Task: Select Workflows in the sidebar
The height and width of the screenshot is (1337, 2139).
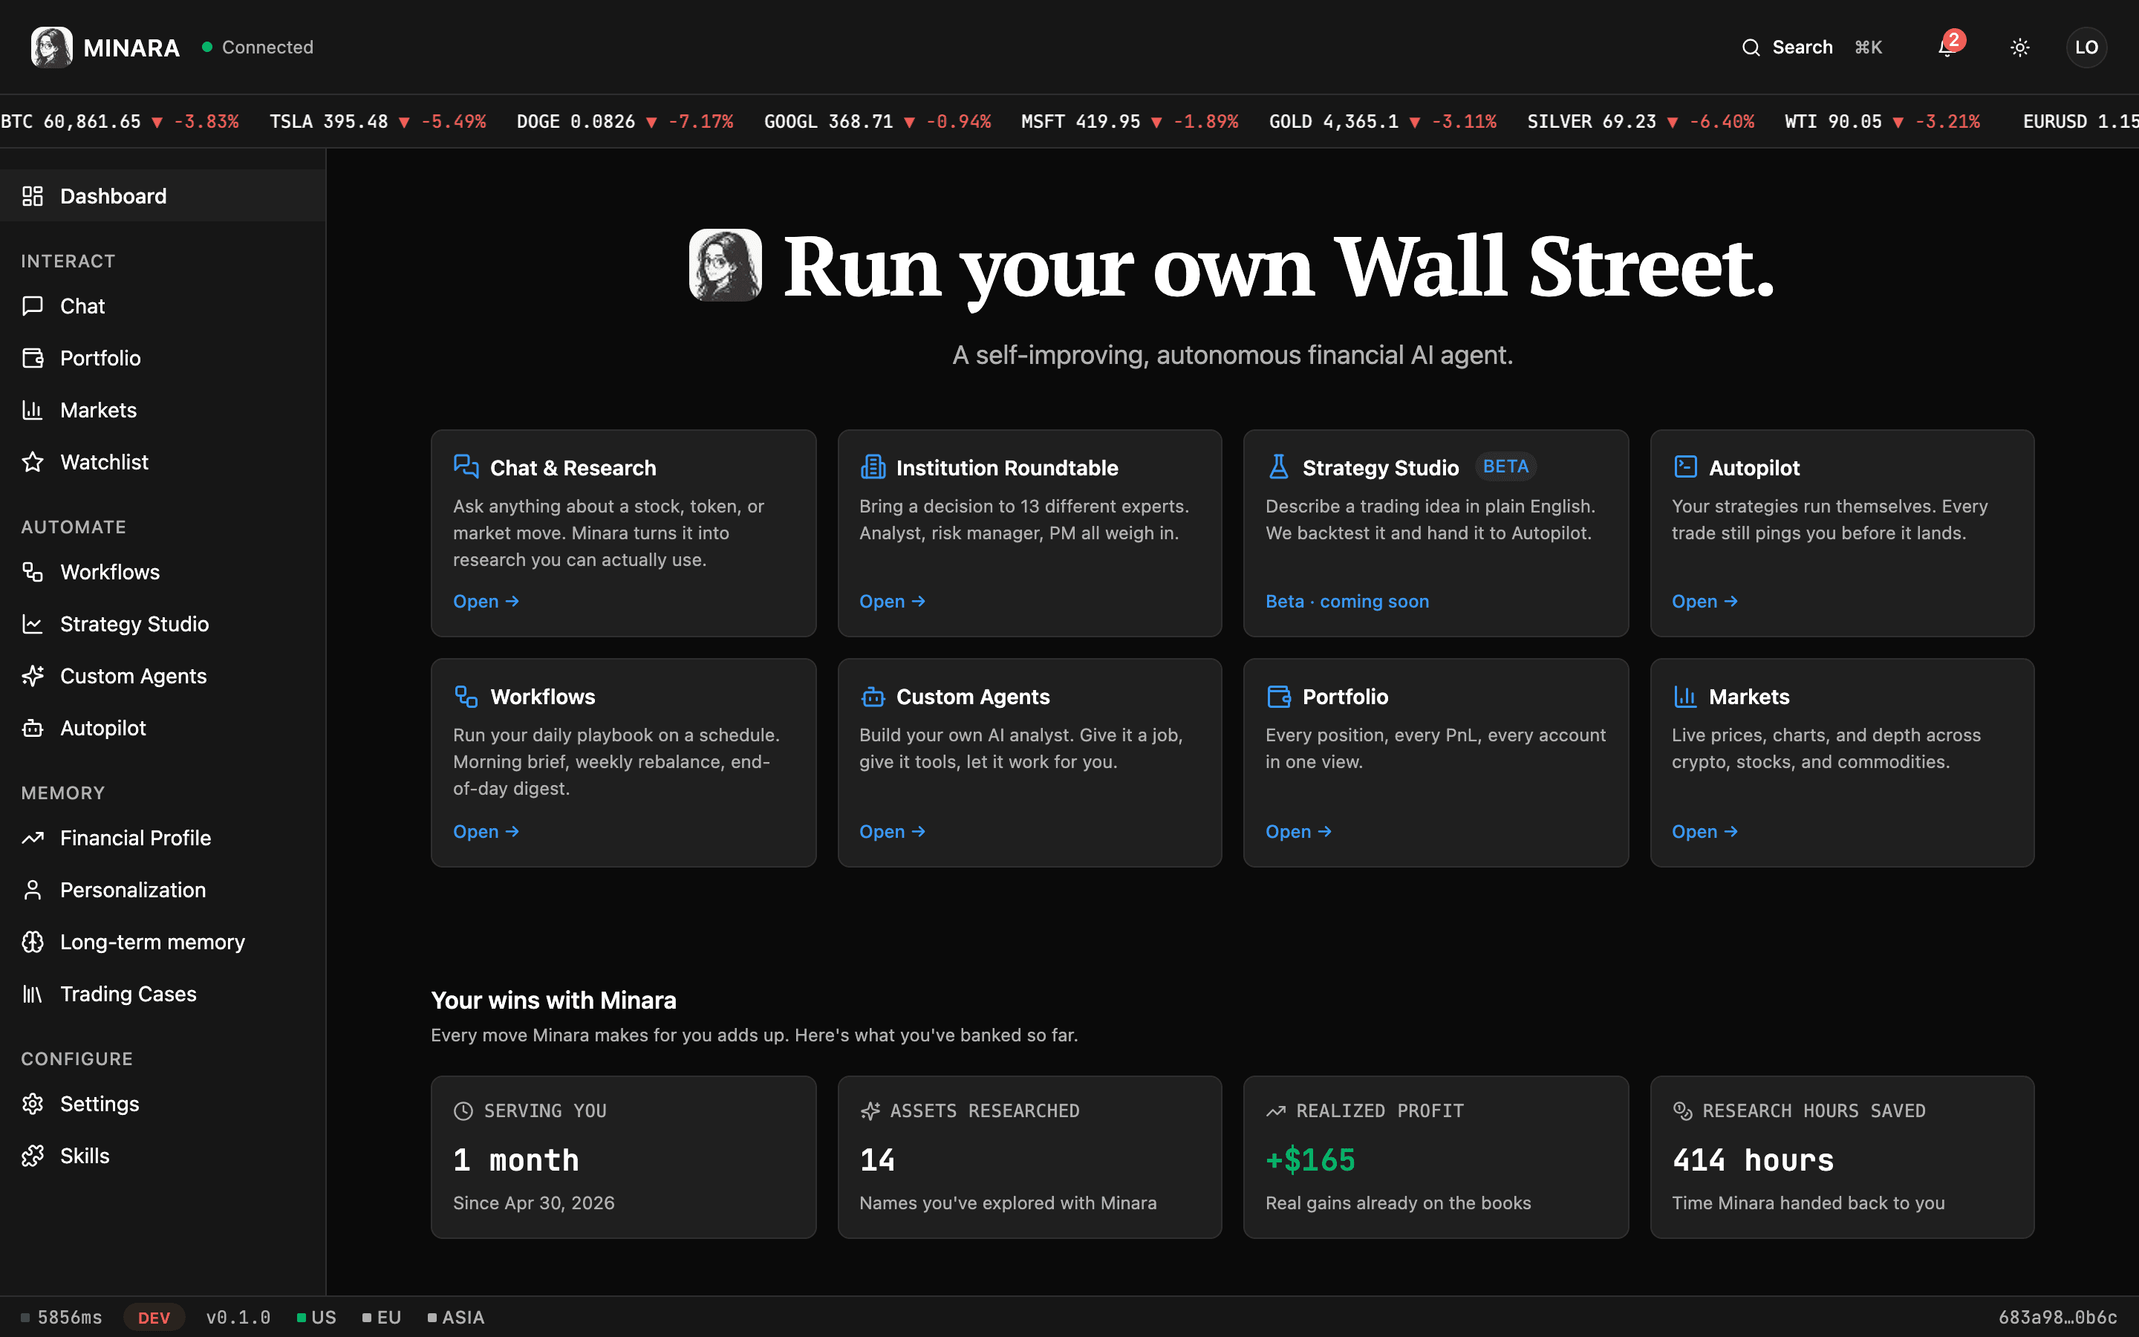Action: (x=163, y=572)
